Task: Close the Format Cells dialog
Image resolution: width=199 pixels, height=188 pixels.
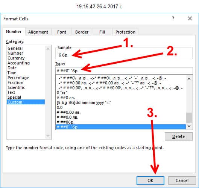Action: click(190, 18)
